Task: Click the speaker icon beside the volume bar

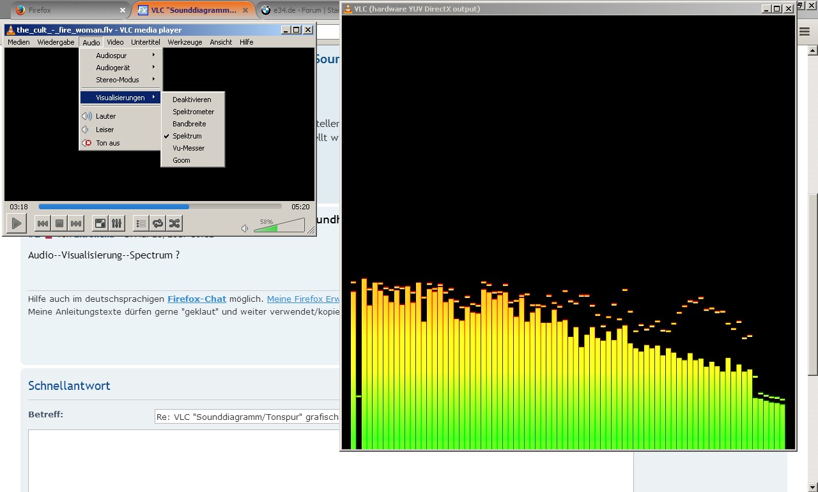Action: (x=245, y=228)
